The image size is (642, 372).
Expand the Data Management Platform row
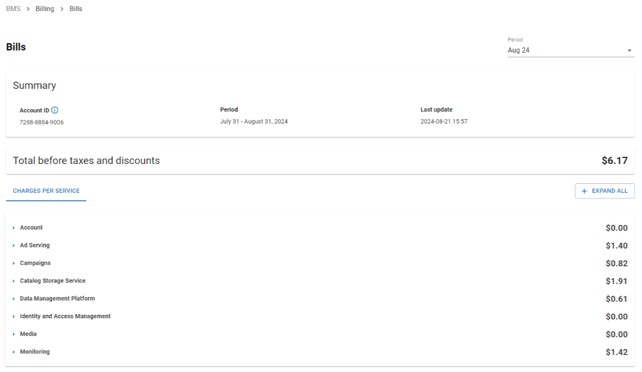click(x=57, y=298)
